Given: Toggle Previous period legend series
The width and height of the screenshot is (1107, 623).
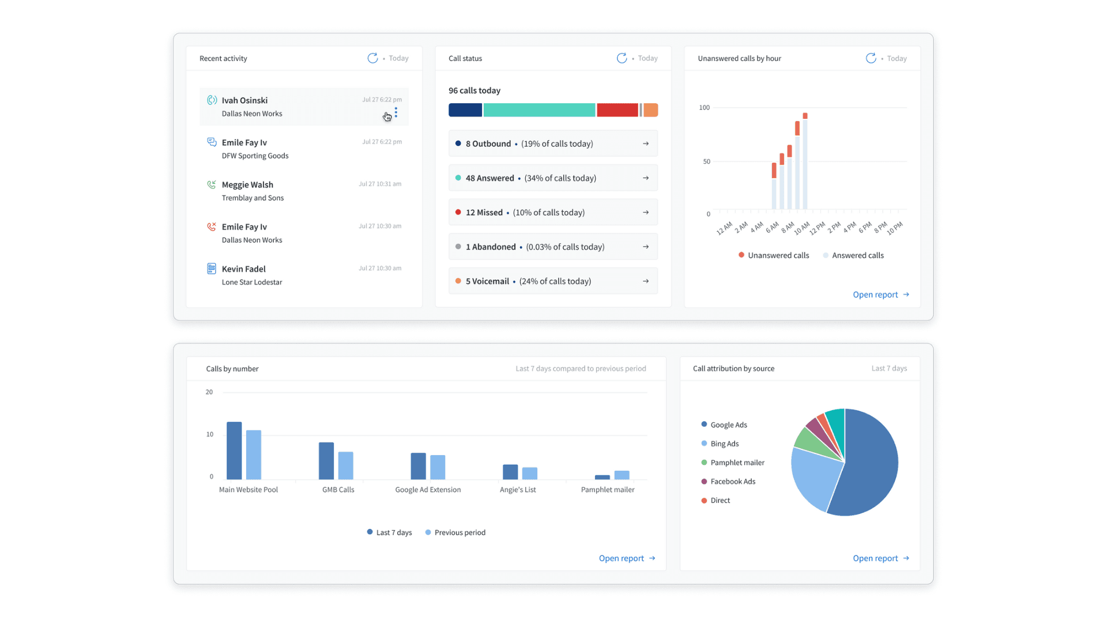Looking at the screenshot, I should 455,532.
